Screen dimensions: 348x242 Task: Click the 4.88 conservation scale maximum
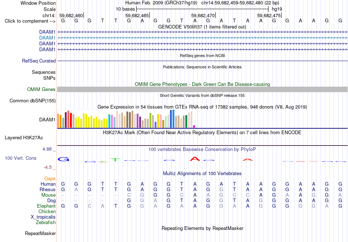tap(47, 149)
